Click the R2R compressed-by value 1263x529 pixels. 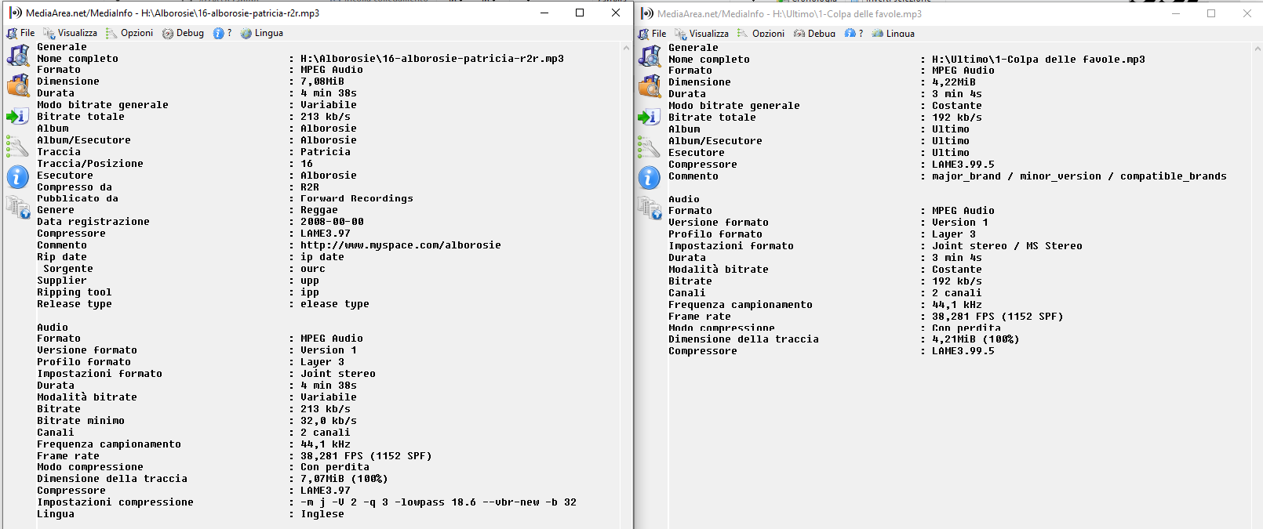tap(310, 187)
